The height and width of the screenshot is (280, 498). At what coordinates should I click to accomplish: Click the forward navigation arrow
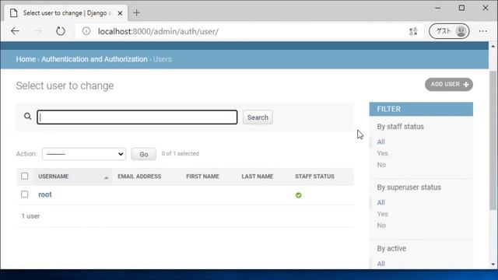(38, 31)
